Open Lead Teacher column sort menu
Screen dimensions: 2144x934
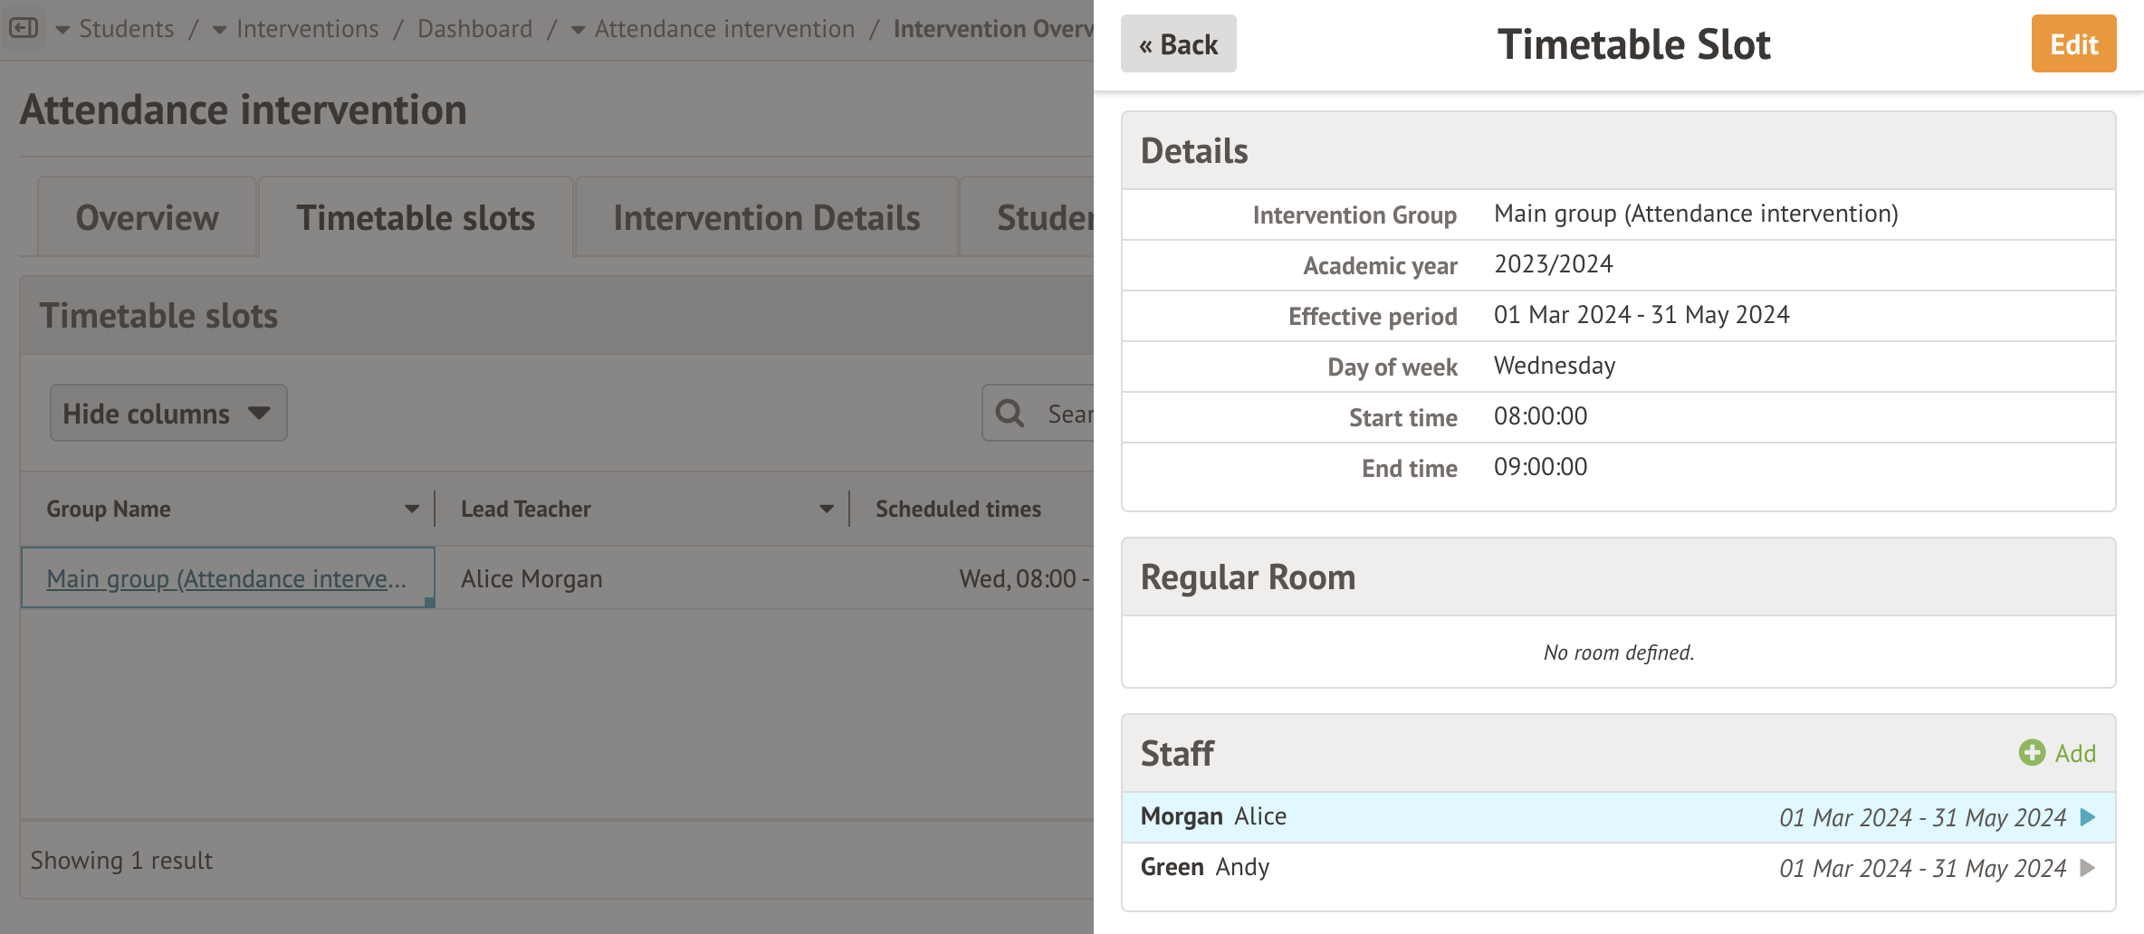(x=827, y=509)
